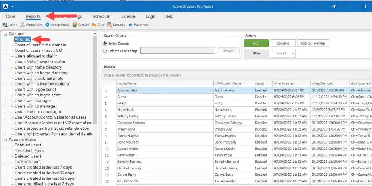
Task: Select the Nora Harris displayName cell
Action: 165,109
